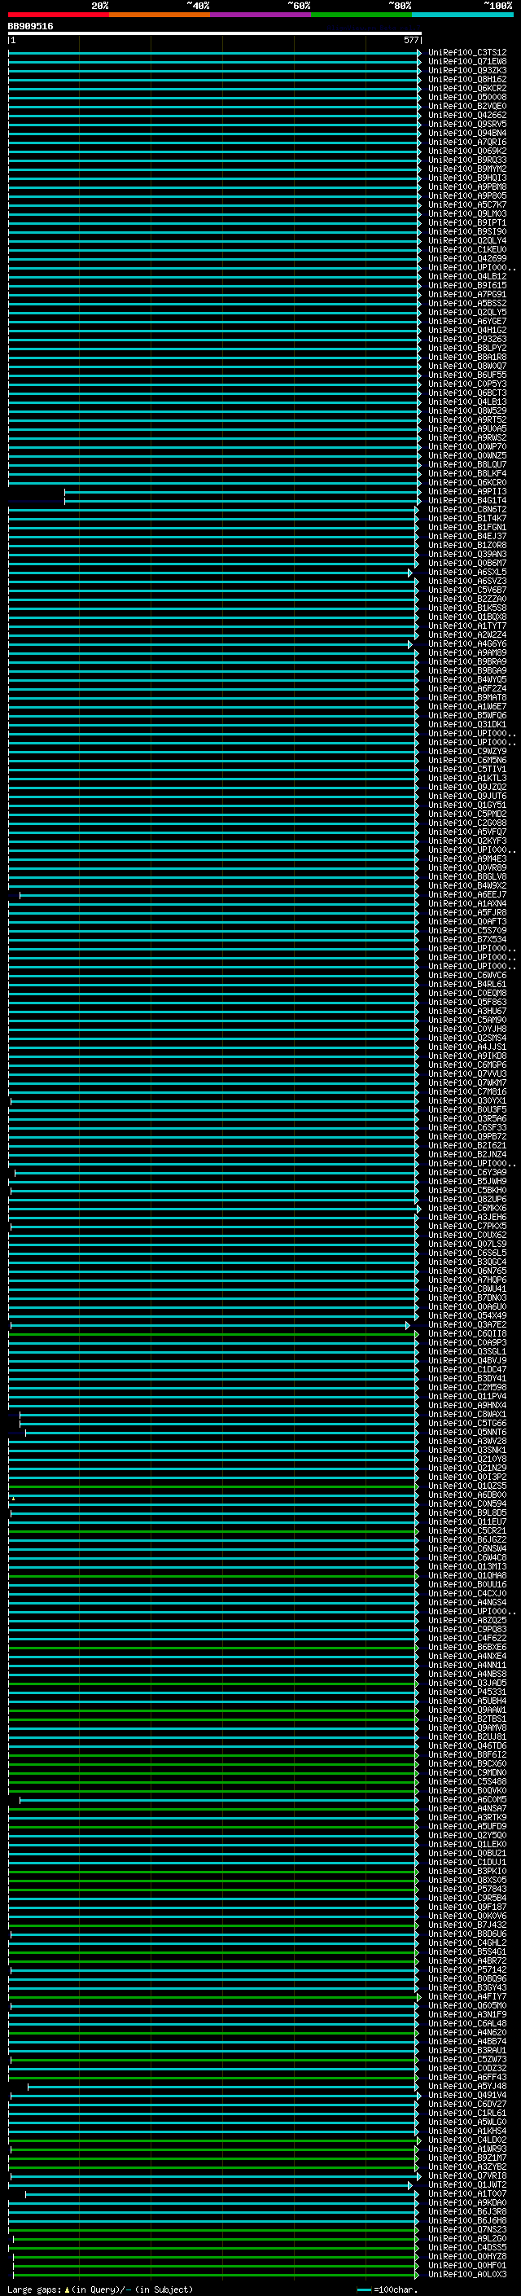The height and width of the screenshot is (2296, 521).
Task: Open the UniRef100_Q1QZS5 entry
Action: (x=467, y=1486)
